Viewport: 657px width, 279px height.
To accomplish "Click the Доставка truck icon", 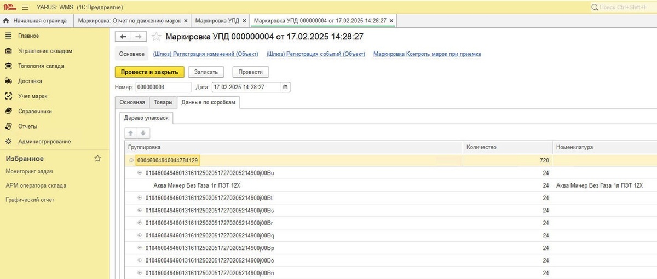I will pos(8,81).
